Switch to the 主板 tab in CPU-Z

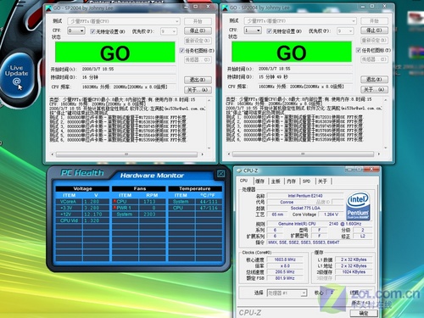276,181
